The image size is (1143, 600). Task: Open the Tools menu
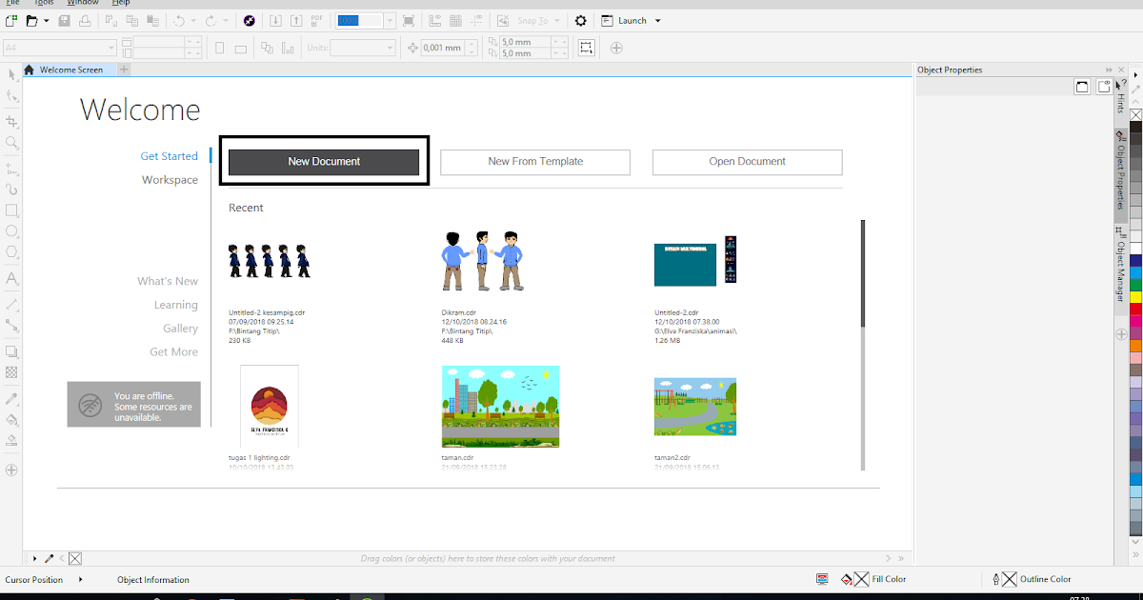pos(43,3)
